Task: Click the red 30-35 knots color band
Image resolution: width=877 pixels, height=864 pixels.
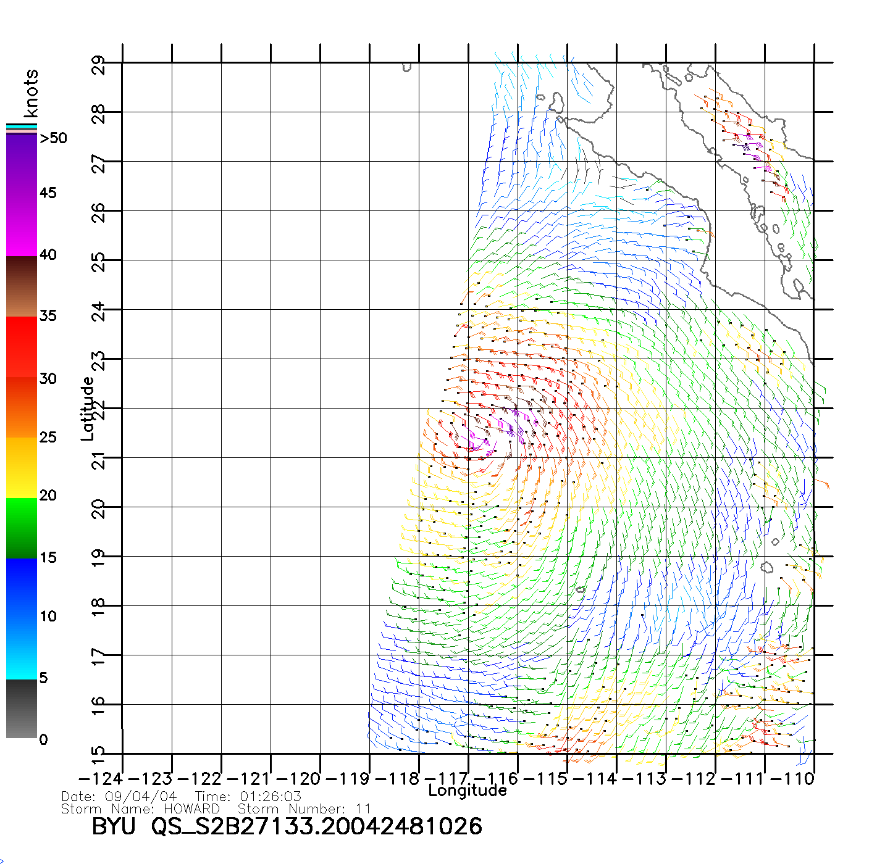Action: (22, 347)
